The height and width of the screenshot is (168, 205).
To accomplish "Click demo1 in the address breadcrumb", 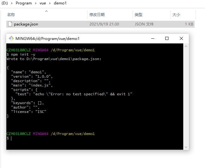I will point(60,3).
